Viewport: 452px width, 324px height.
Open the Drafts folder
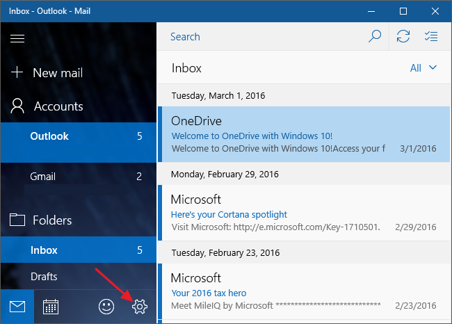pos(79,277)
